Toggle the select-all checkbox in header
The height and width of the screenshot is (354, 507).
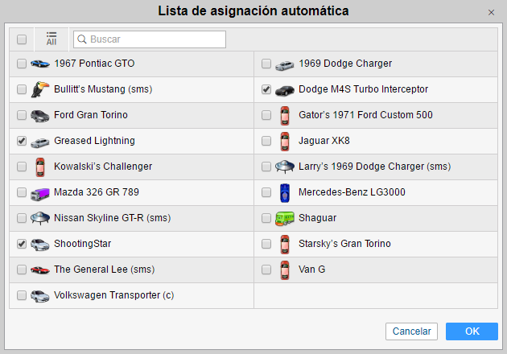(22, 39)
